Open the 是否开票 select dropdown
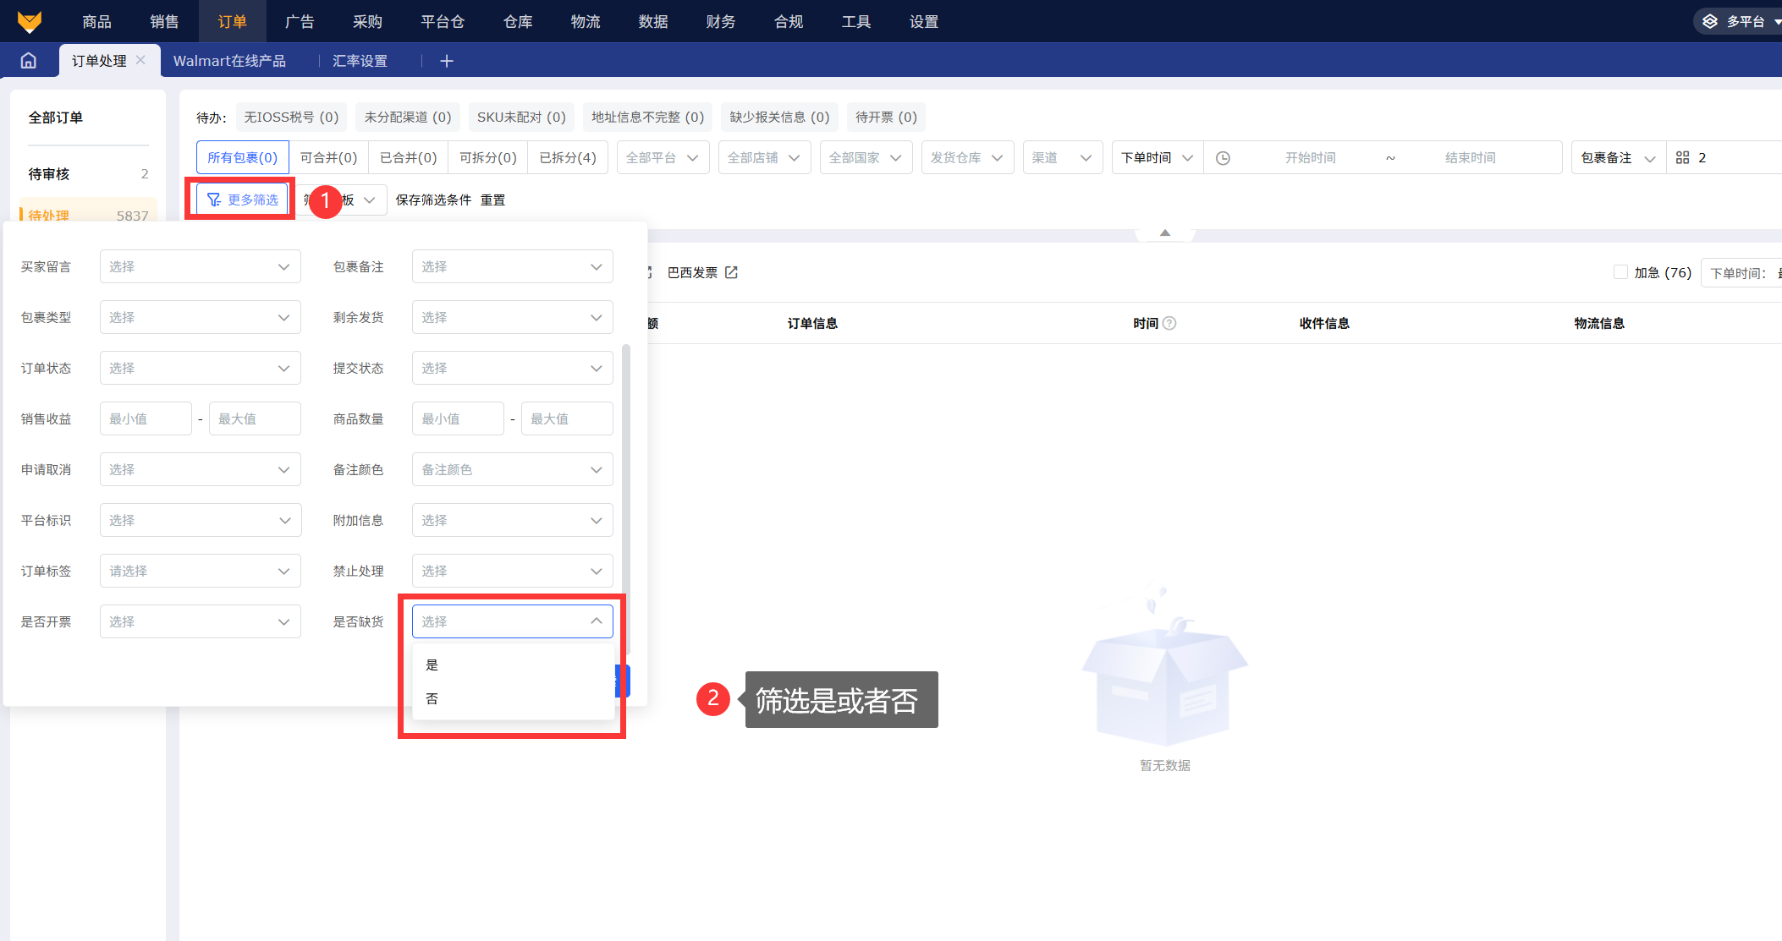 click(x=201, y=621)
